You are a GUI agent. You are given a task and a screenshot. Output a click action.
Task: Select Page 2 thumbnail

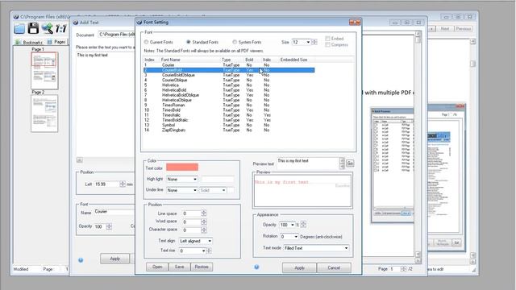click(44, 114)
